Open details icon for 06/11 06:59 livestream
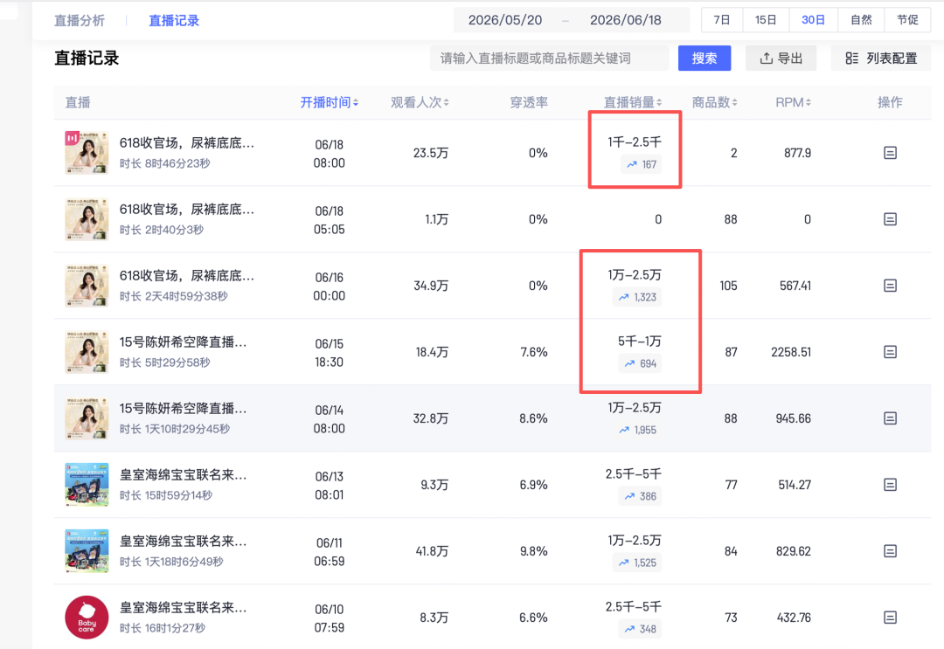This screenshot has height=649, width=944. point(890,551)
